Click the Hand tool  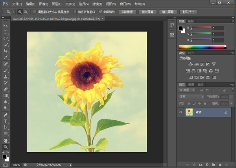(6, 140)
